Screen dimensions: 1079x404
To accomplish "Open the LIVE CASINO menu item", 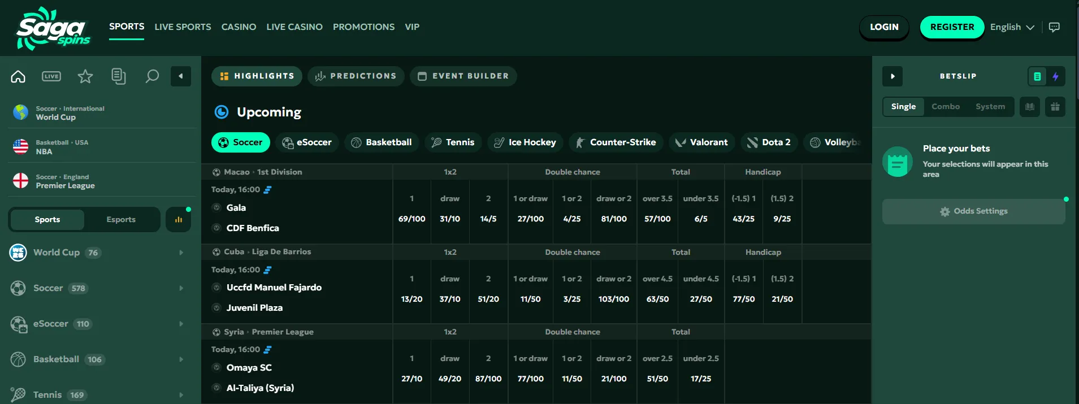I will pyautogui.click(x=294, y=27).
